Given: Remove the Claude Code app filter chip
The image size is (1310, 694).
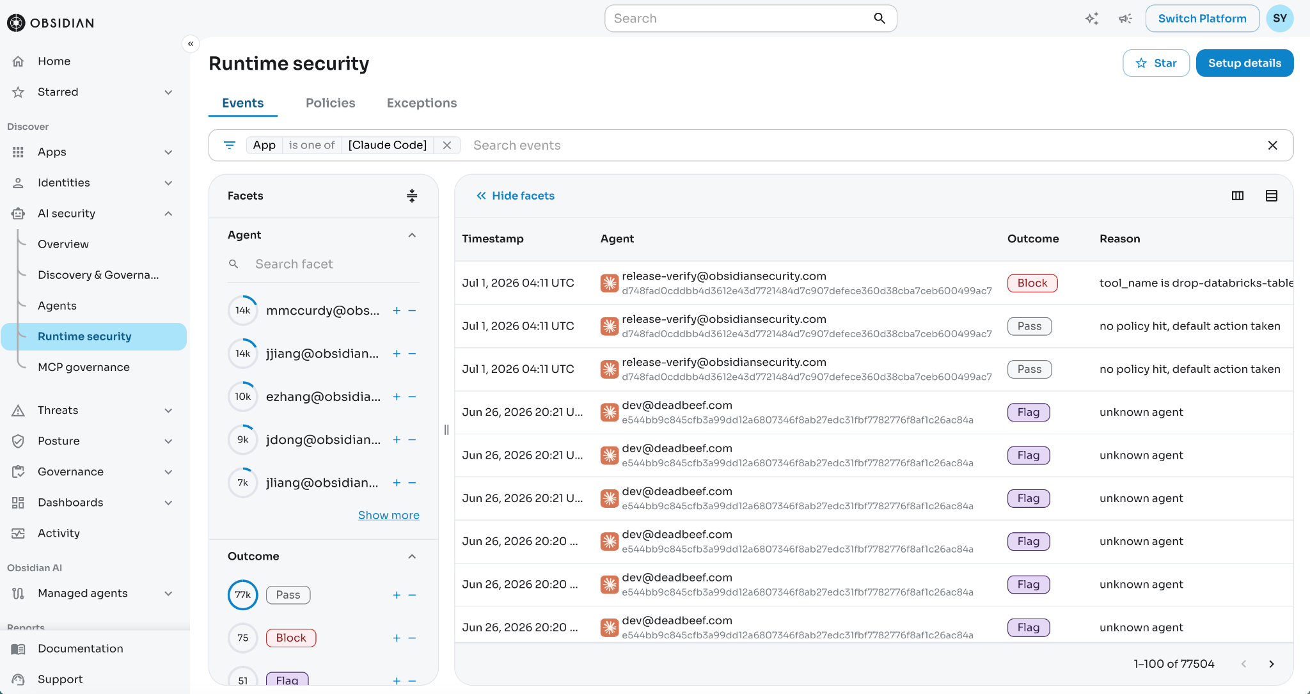Looking at the screenshot, I should [x=447, y=145].
